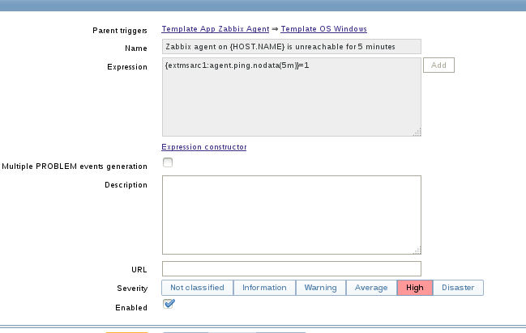Click inside the Expression text area

click(x=292, y=97)
